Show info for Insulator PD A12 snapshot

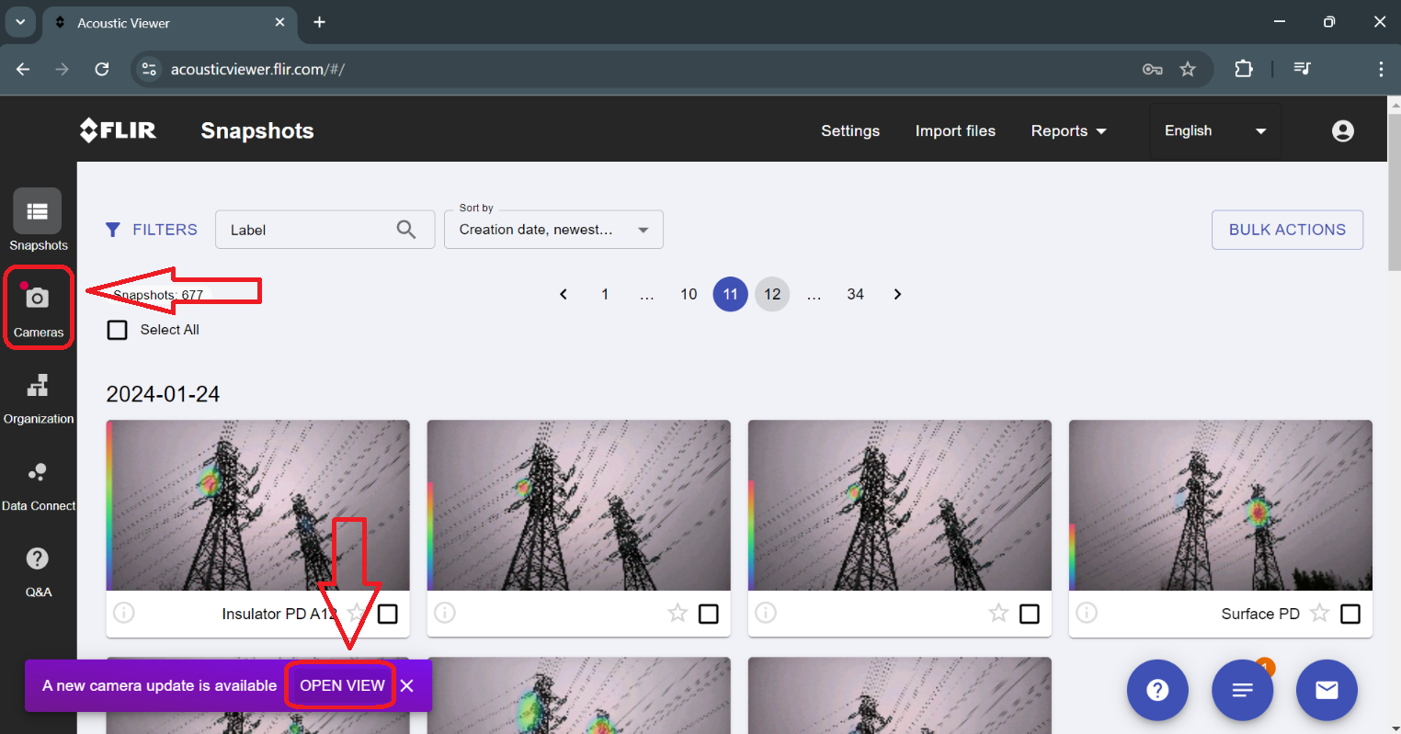(x=124, y=613)
